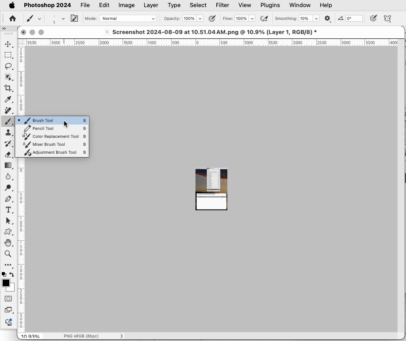Click the Opacity 100% value field
The width and height of the screenshot is (406, 341).
(x=189, y=19)
